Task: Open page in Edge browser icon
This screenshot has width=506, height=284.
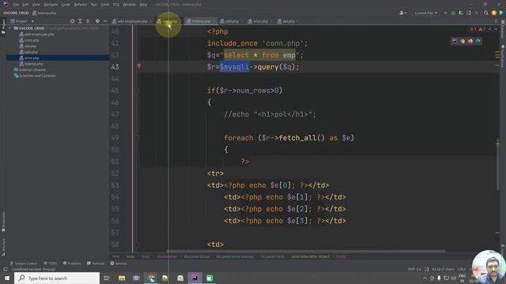Action: (x=478, y=41)
